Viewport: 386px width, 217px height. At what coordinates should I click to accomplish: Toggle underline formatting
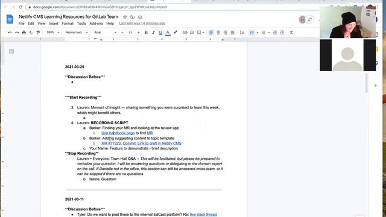pyautogui.click(x=160, y=33)
